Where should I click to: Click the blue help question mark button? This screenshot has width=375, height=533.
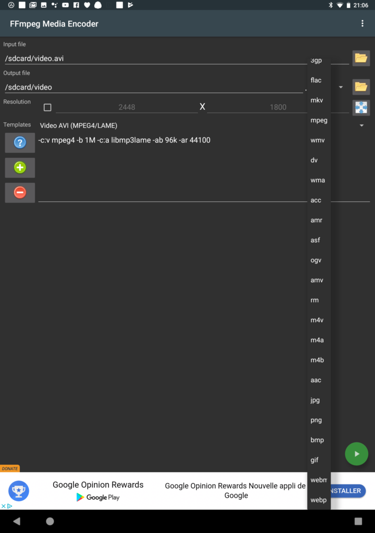[x=20, y=142]
